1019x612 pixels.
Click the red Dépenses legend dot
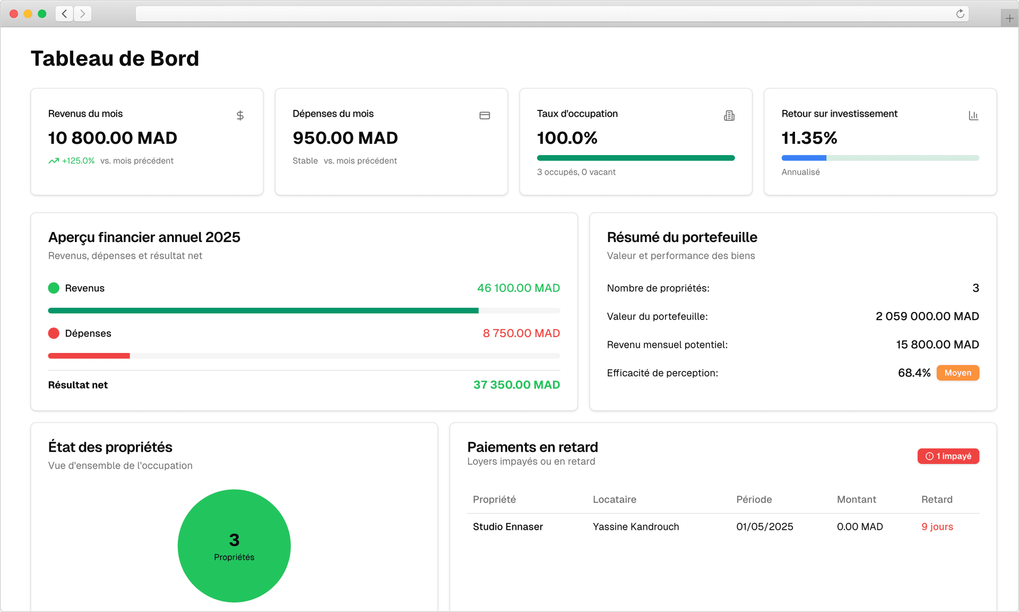[x=53, y=333]
